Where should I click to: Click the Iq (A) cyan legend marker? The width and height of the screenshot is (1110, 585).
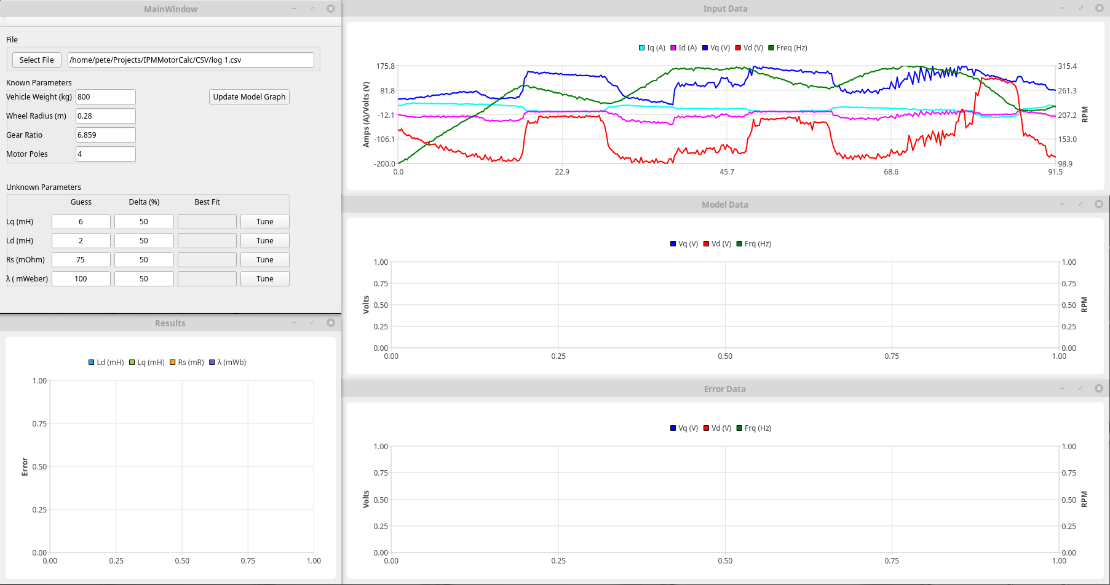coord(642,48)
